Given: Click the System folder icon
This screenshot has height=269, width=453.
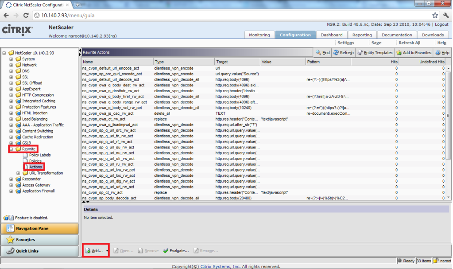Looking at the screenshot, I should click(18, 59).
